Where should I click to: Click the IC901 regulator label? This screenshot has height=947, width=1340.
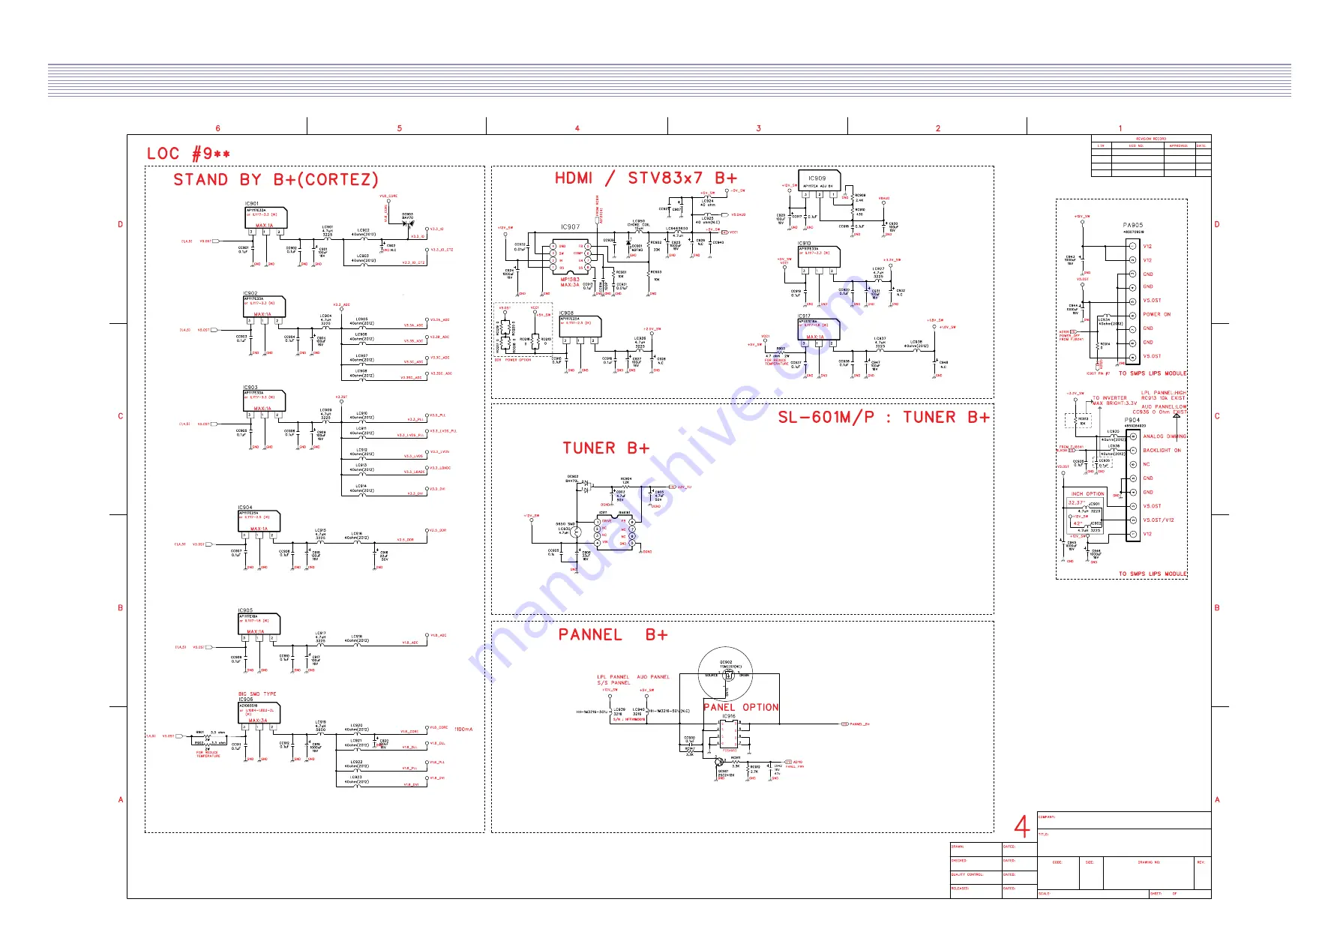(251, 204)
